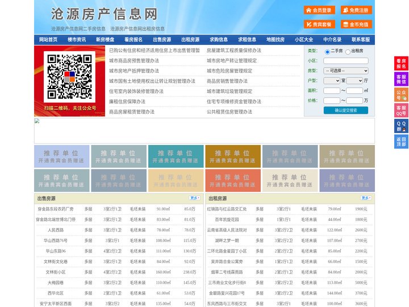Click 更多 in 出售房源 panel header
Screen dimensions: 409x307
tap(195, 198)
